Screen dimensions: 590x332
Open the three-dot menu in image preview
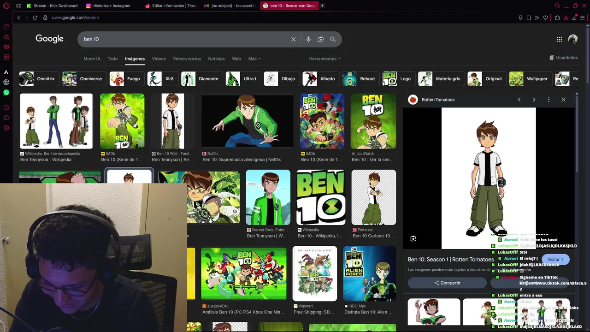549,100
